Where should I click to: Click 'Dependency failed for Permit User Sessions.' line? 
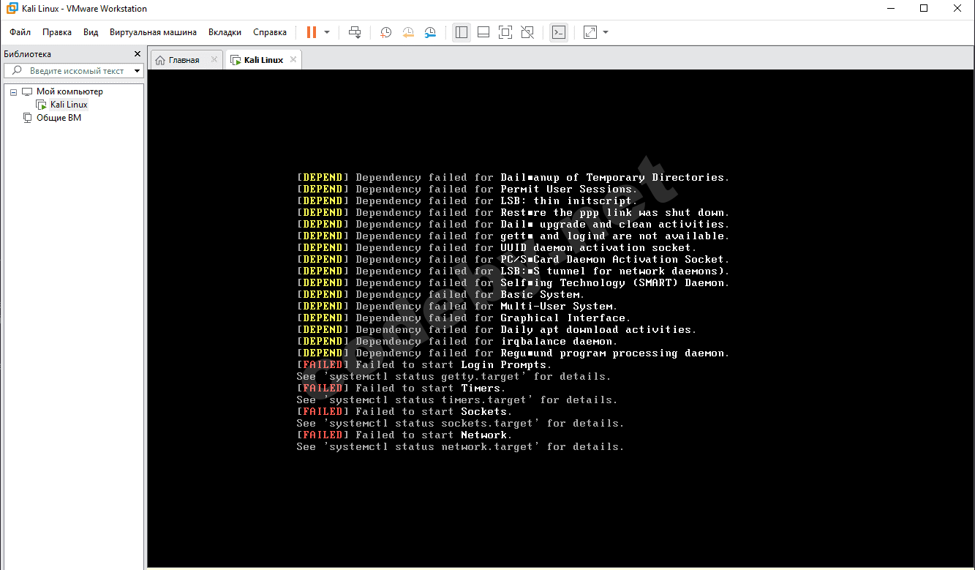point(467,189)
